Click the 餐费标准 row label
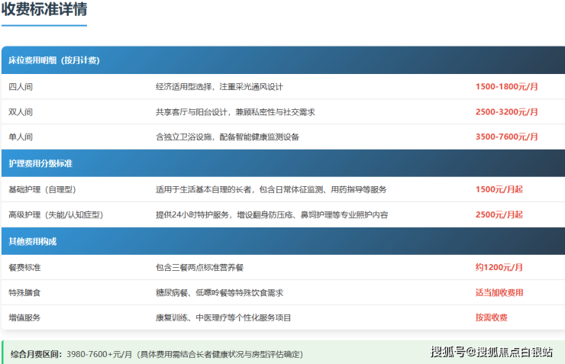 point(24,267)
